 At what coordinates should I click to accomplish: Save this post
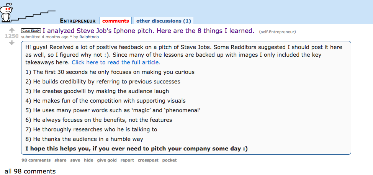[x=75, y=160]
